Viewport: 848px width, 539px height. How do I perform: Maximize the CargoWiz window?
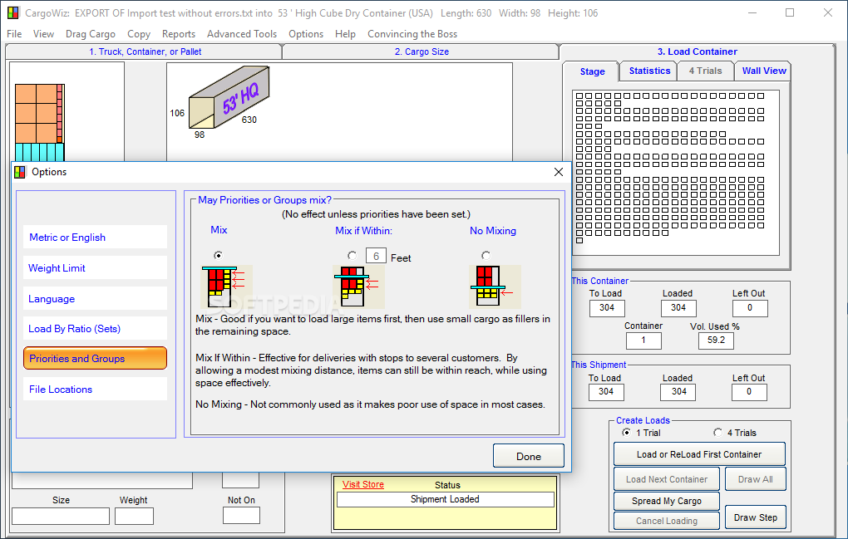(790, 12)
